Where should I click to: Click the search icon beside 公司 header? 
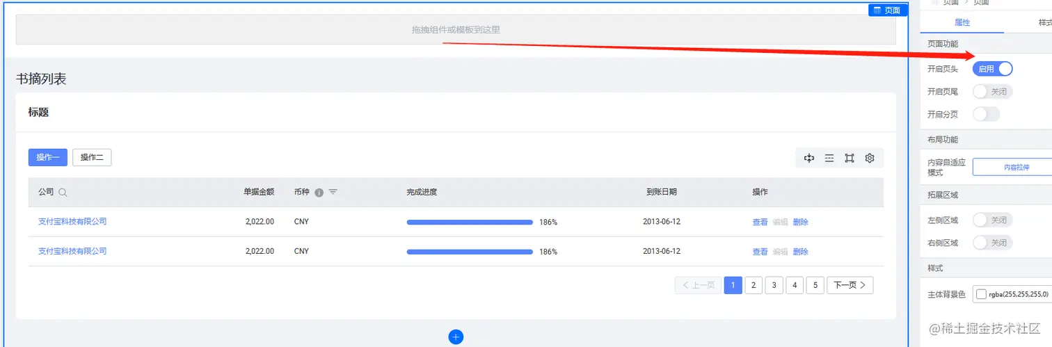pos(63,193)
